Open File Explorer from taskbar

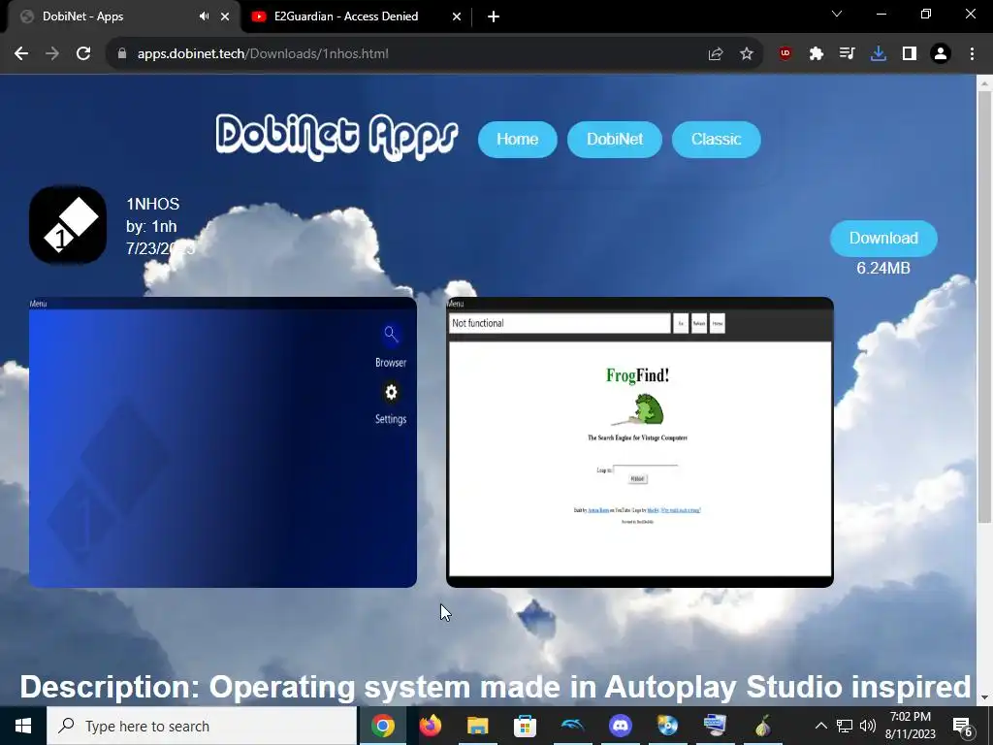[477, 726]
